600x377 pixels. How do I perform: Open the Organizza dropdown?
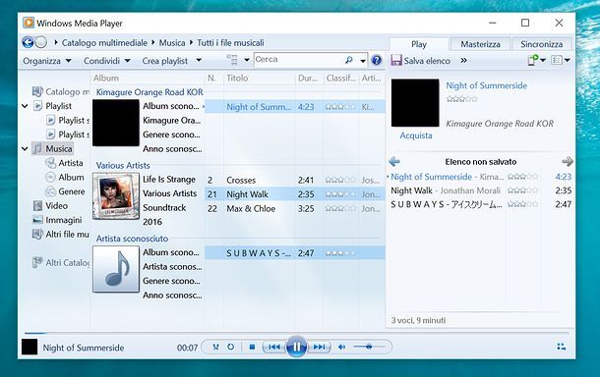tap(47, 61)
